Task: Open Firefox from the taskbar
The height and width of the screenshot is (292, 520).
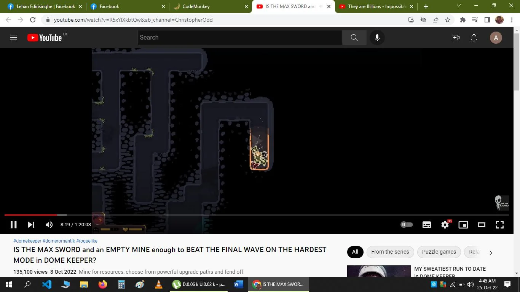Action: 102,284
